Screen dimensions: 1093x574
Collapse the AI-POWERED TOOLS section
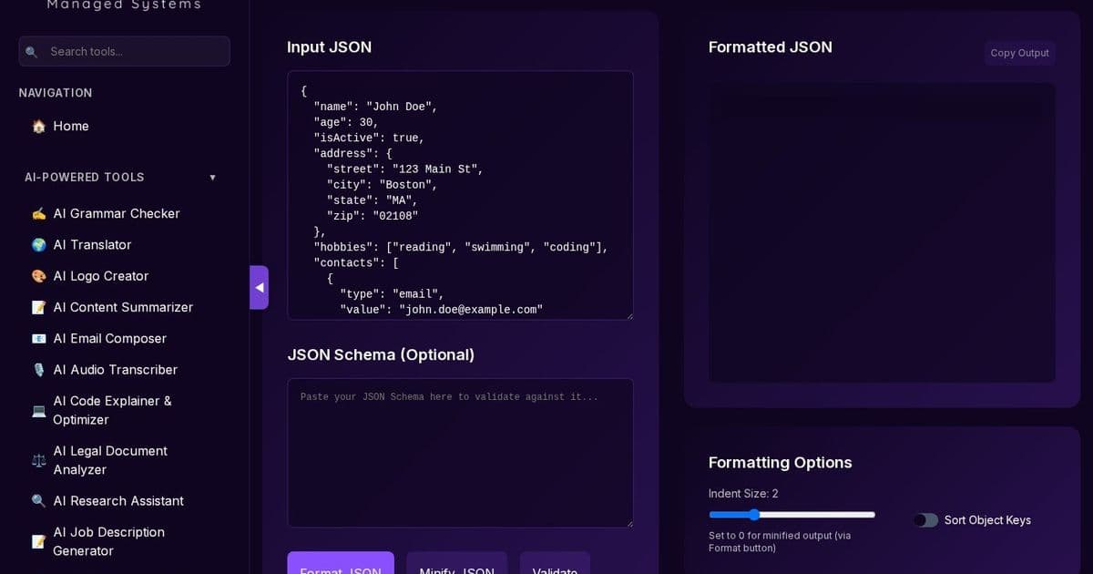click(212, 177)
